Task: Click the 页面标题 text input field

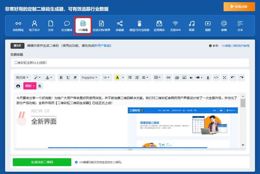Action: coord(130,63)
